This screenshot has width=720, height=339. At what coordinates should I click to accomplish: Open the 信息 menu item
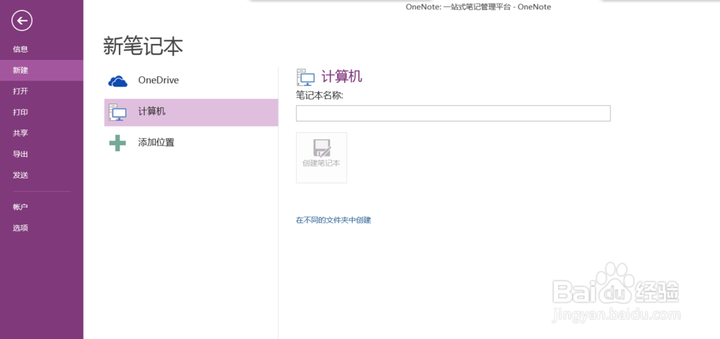pyautogui.click(x=21, y=49)
